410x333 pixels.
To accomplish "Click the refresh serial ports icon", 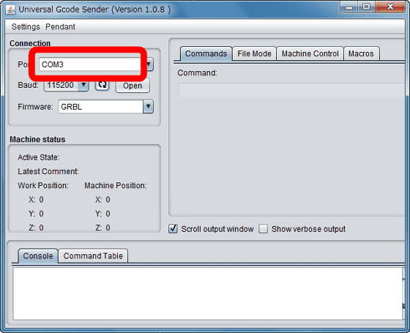I will (x=102, y=85).
